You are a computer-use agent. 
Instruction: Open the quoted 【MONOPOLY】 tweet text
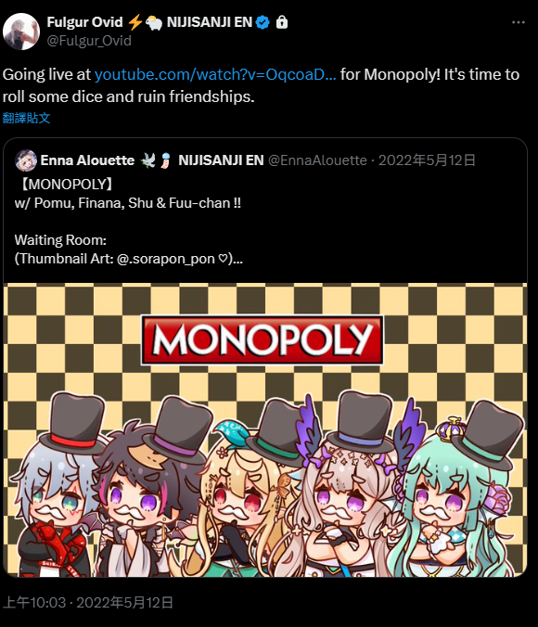point(128,221)
